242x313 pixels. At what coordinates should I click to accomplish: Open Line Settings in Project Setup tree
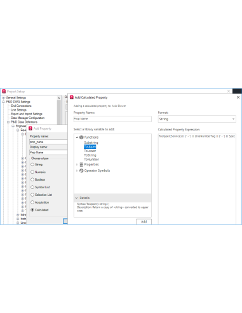pyautogui.click(x=18, y=110)
